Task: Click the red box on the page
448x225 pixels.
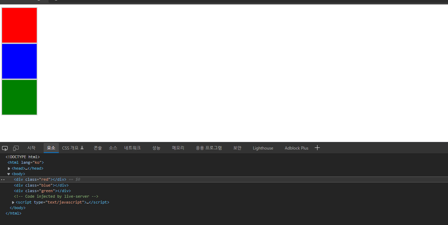Action: (x=19, y=25)
